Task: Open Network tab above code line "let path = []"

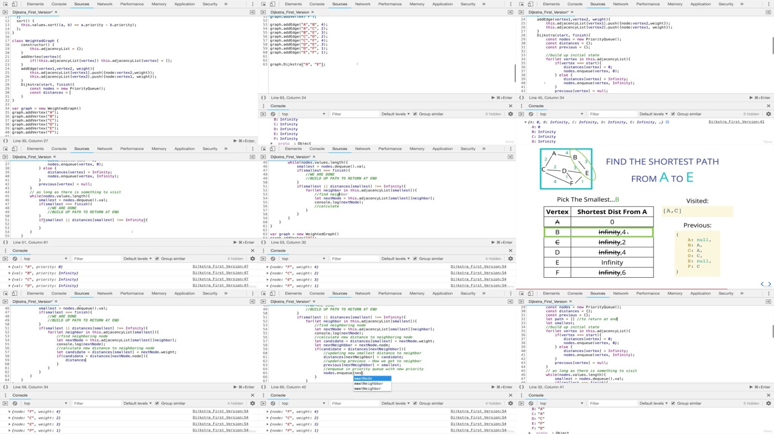Action: point(620,294)
